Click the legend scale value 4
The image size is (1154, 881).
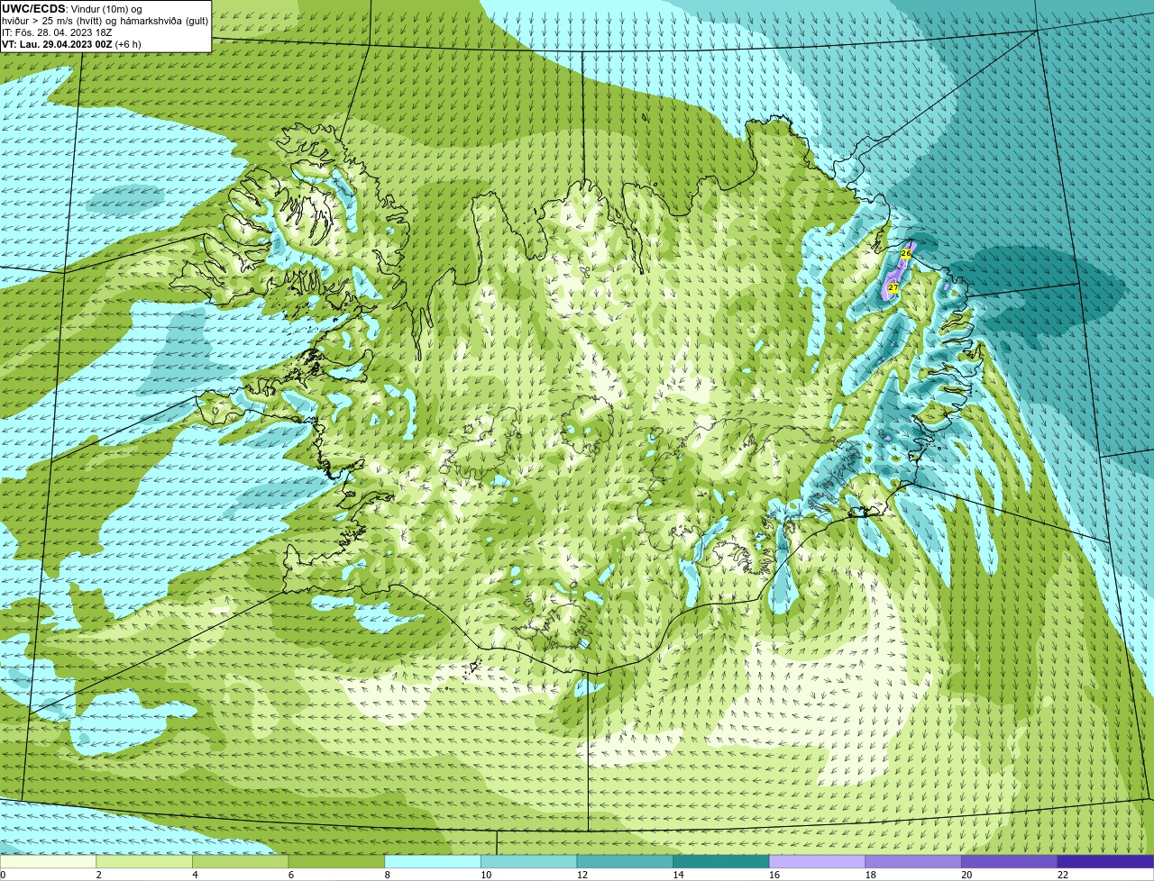195,875
